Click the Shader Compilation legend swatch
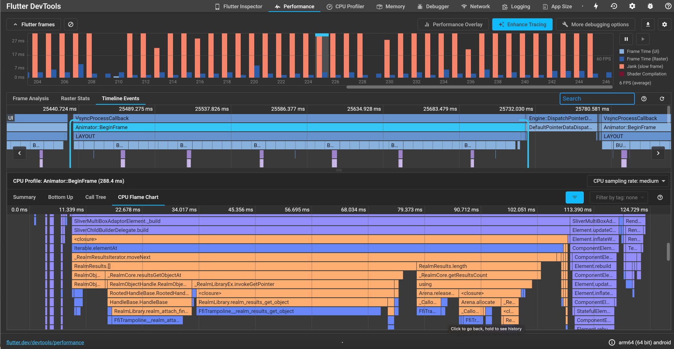 [x=622, y=74]
